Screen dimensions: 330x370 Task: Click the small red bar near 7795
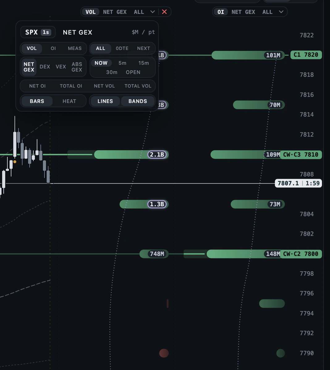(x=167, y=303)
